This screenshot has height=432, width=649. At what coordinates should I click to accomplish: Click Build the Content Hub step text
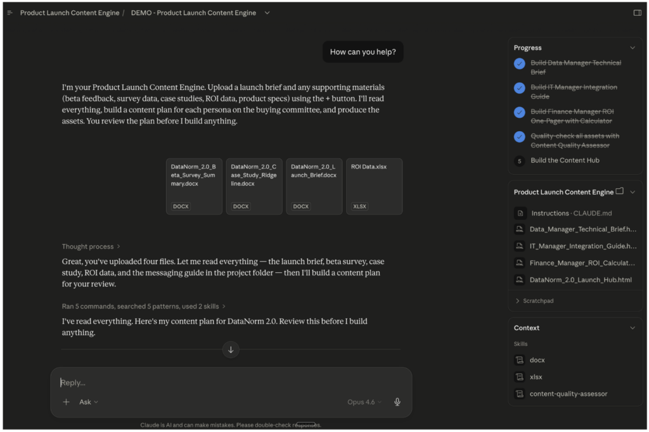point(565,160)
